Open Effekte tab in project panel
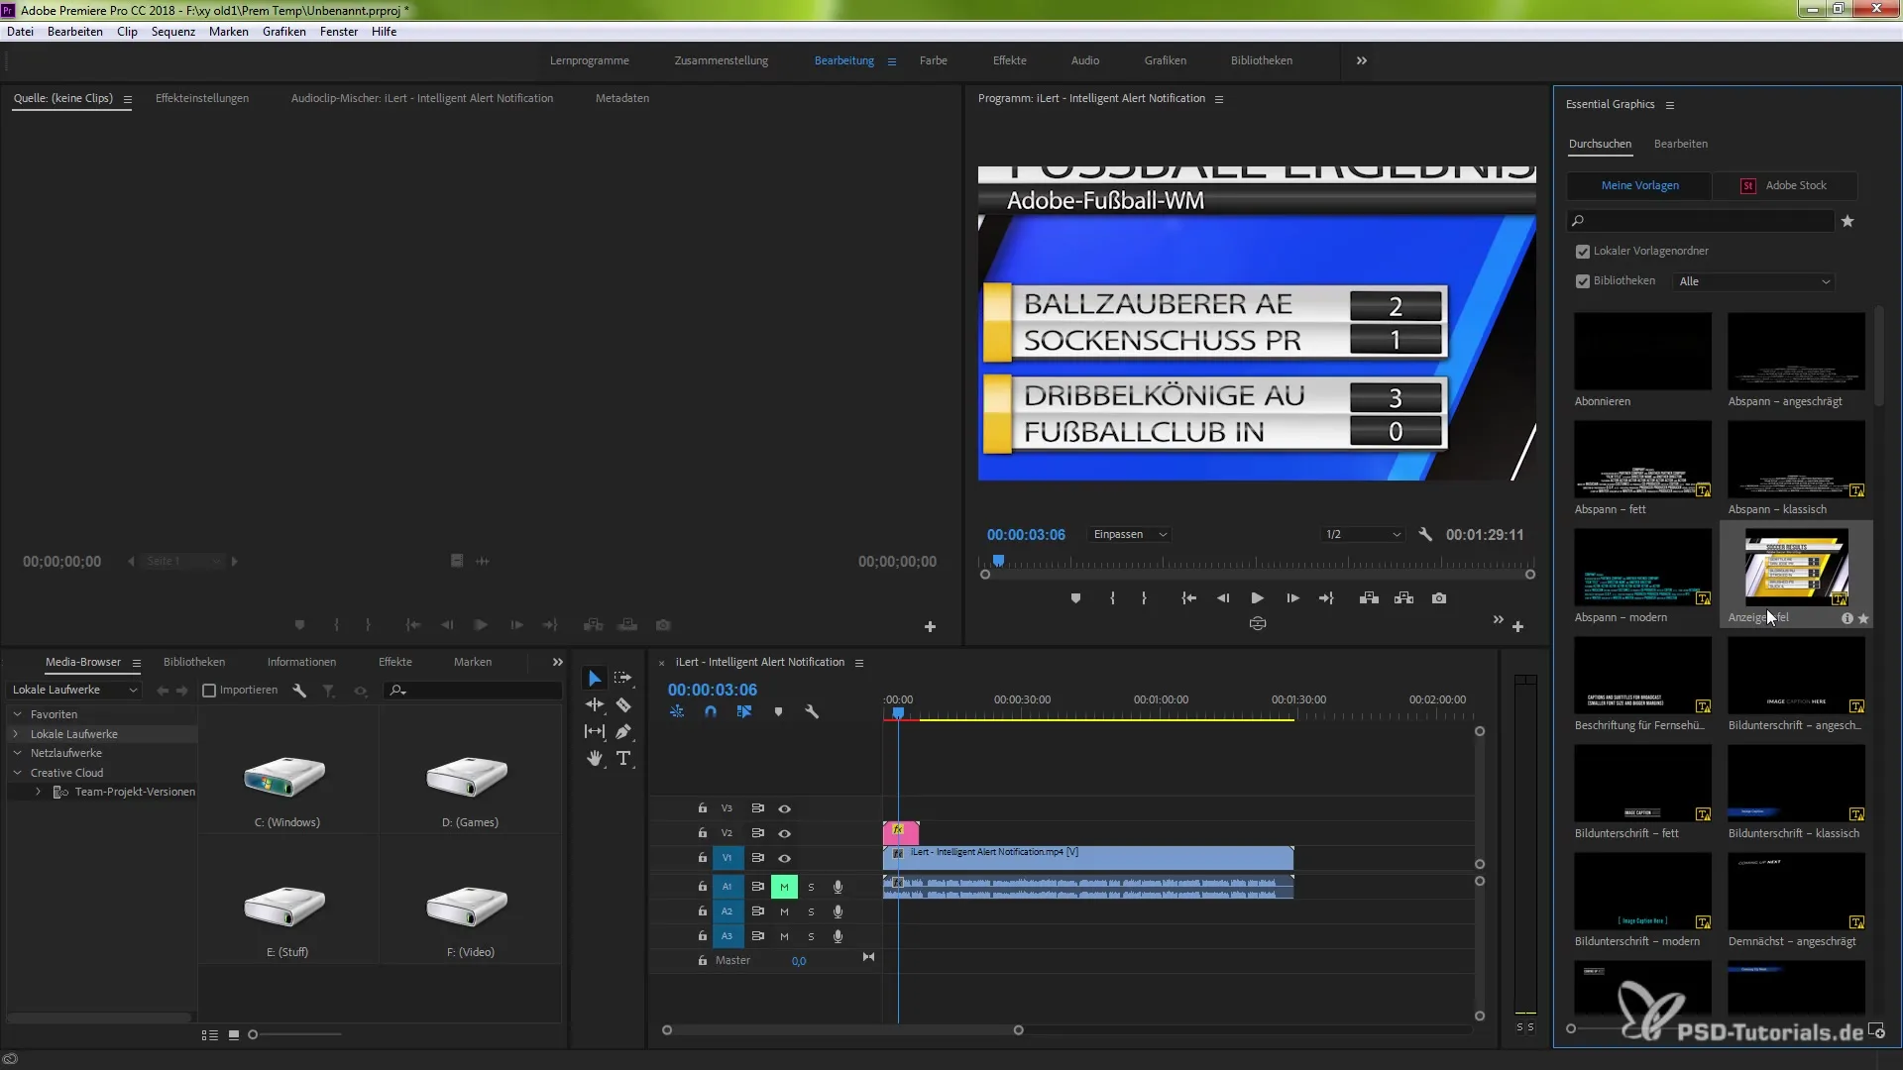Image resolution: width=1903 pixels, height=1070 pixels. (394, 662)
